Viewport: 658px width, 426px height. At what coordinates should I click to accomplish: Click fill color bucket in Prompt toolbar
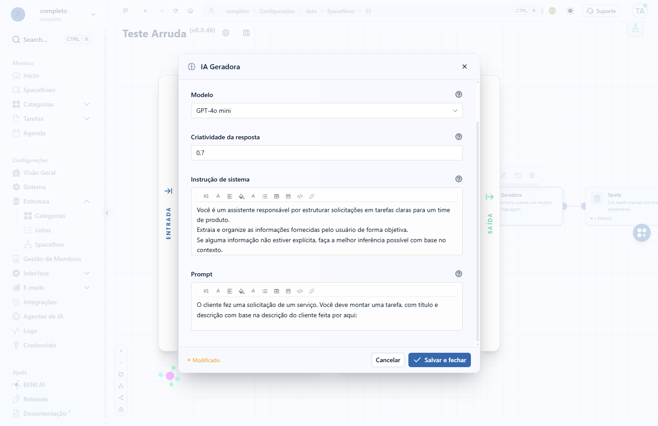242,291
